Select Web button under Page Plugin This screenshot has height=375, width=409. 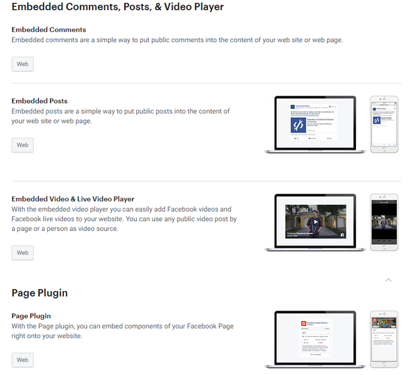[x=22, y=360]
